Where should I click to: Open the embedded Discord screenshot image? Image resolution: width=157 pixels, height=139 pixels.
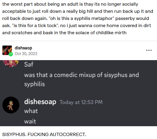pos(79,93)
